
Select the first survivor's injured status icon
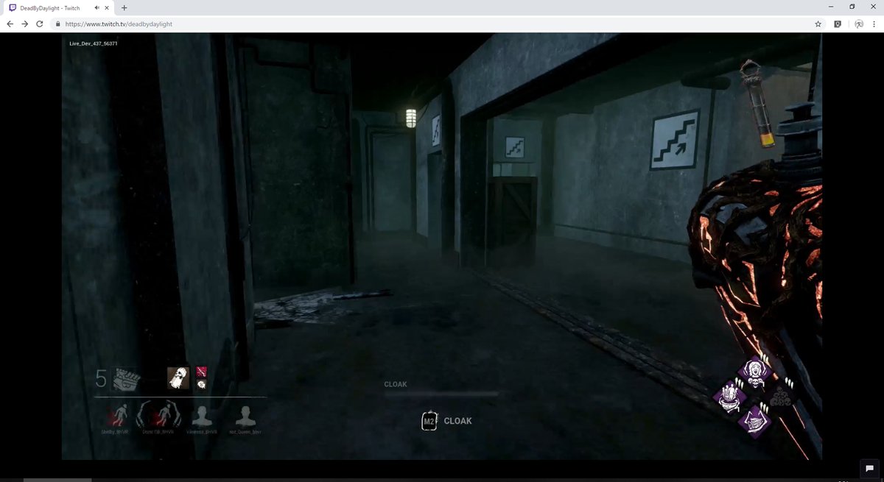tap(117, 414)
